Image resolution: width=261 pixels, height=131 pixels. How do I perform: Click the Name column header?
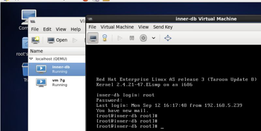pyautogui.click(x=57, y=51)
